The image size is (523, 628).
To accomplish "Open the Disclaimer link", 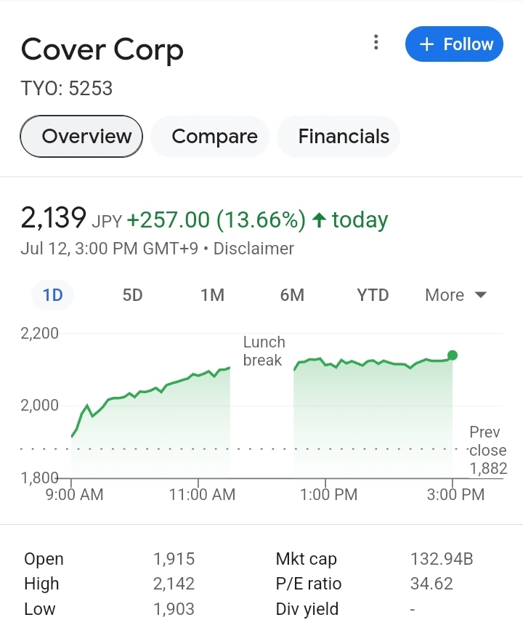I will tap(254, 249).
